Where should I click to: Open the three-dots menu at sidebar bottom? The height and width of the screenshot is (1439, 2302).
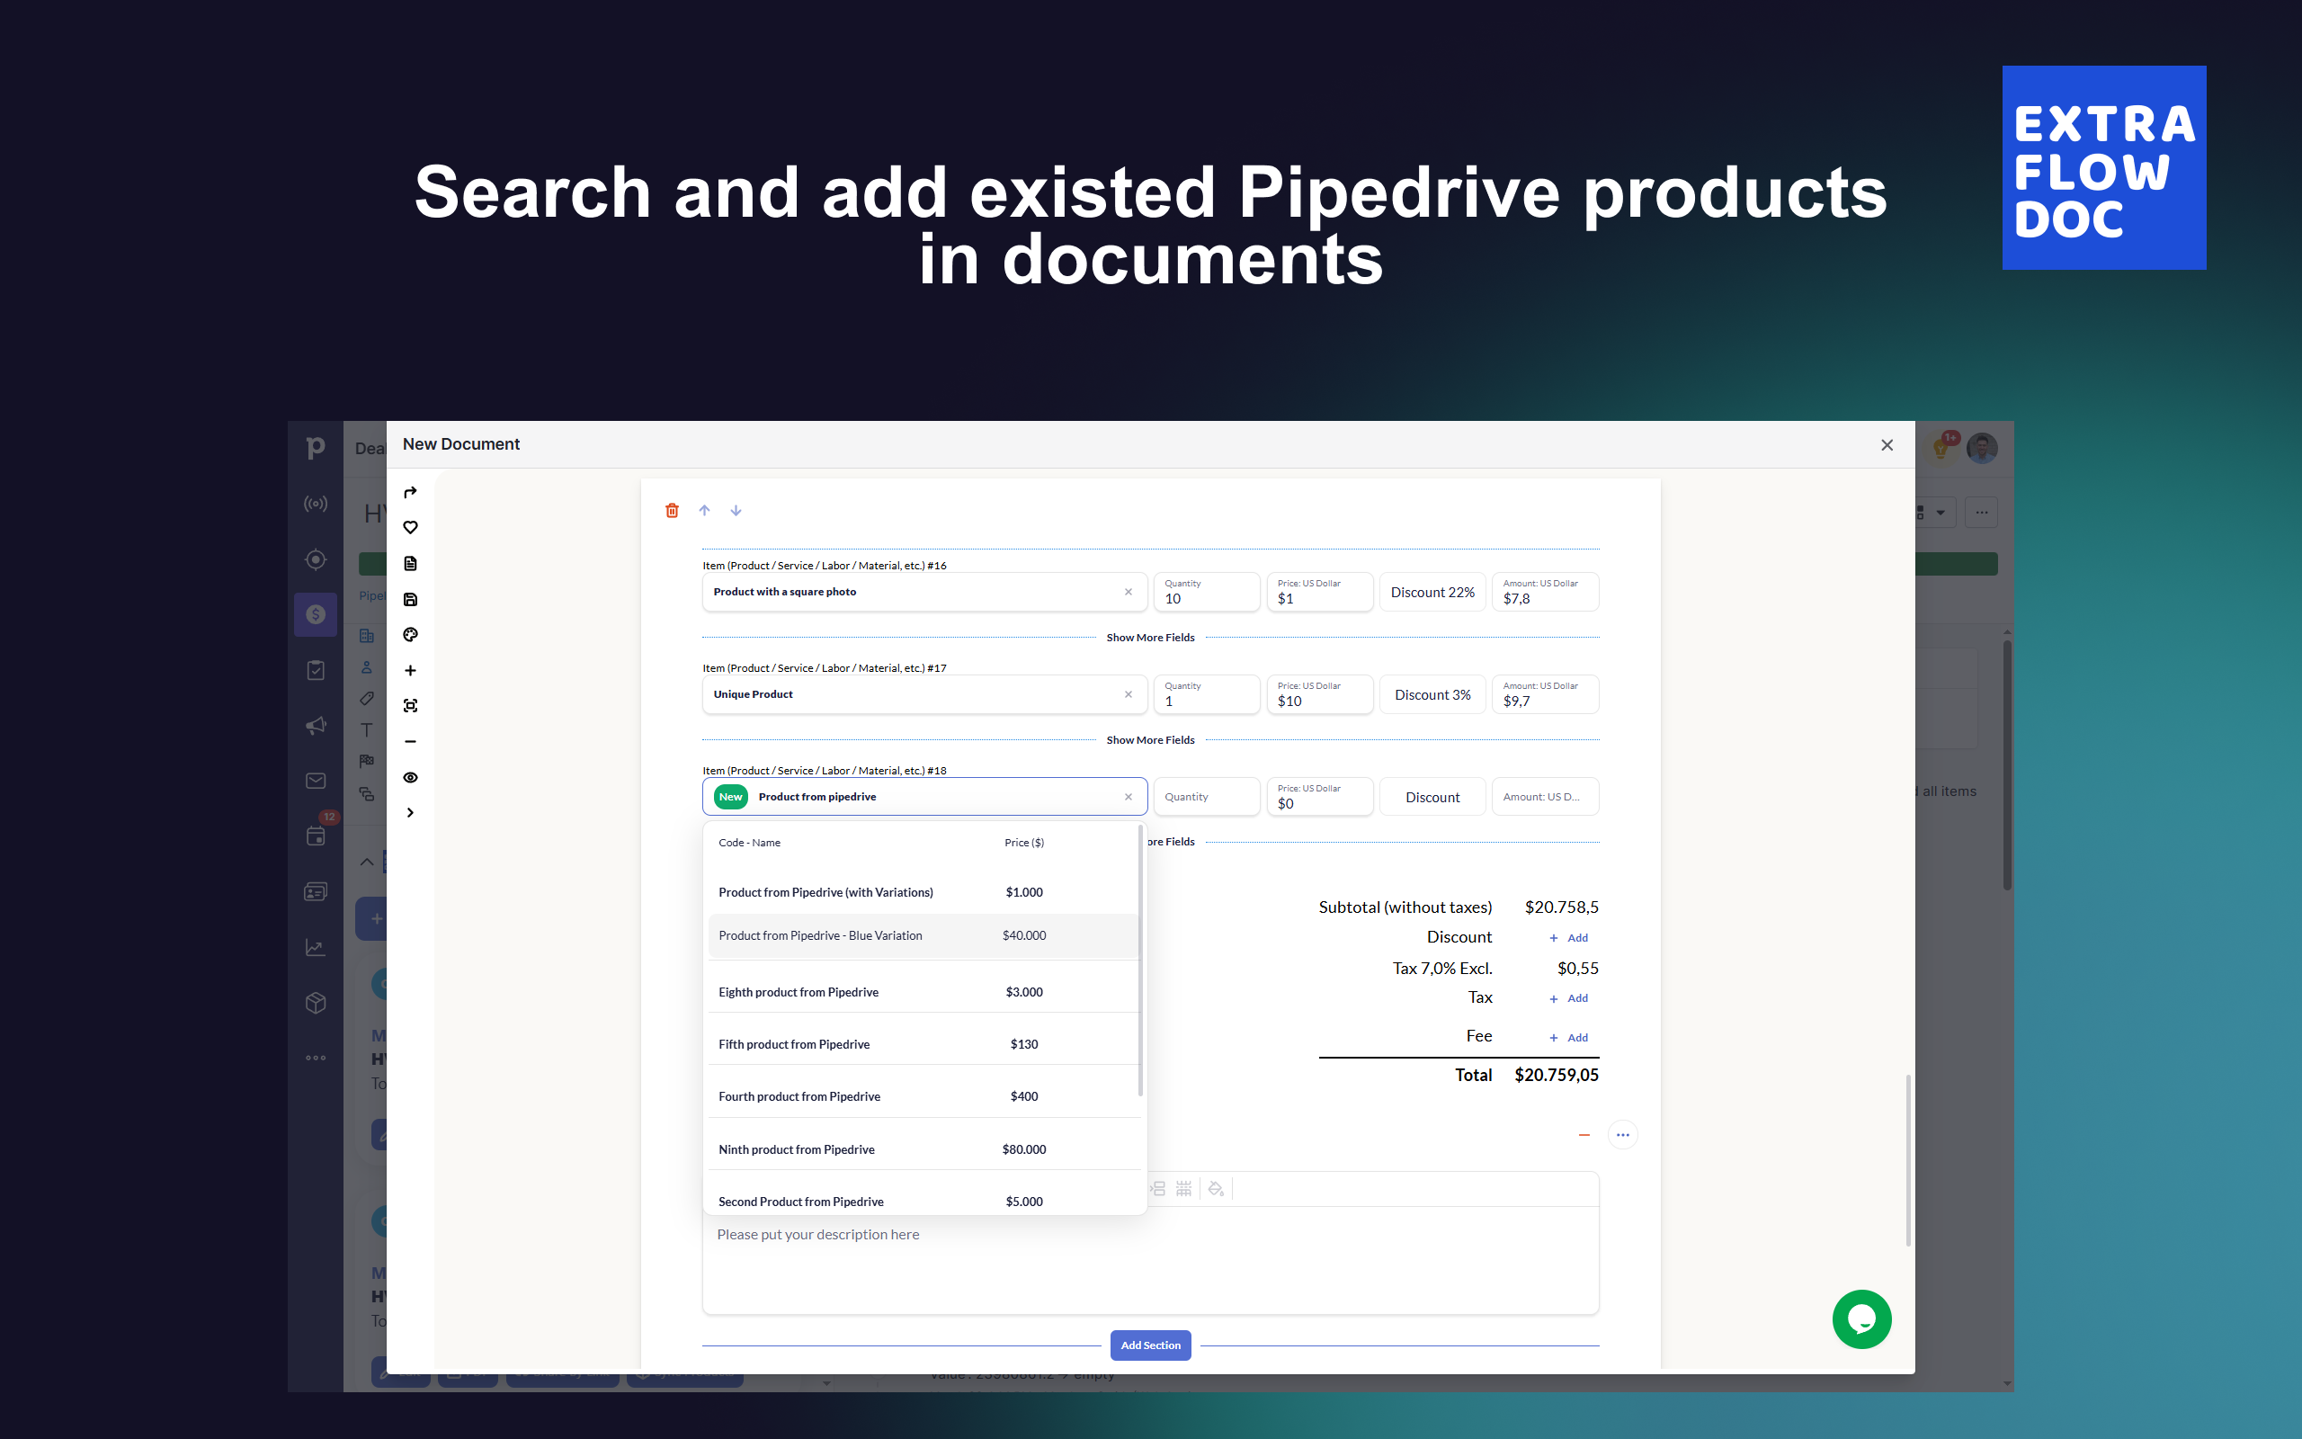click(x=315, y=1057)
